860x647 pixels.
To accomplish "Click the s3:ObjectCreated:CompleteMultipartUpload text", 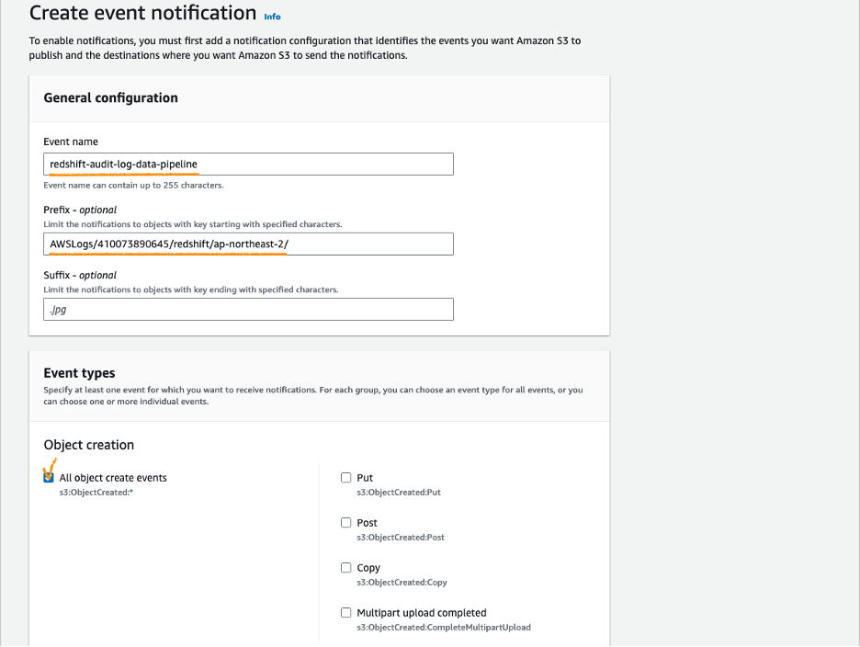I will click(x=444, y=628).
